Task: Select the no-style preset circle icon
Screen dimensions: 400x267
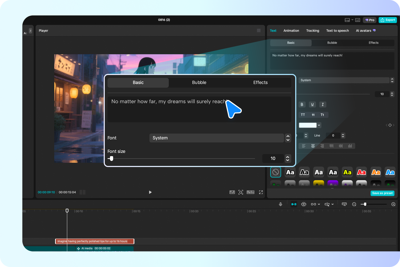Action: (276, 172)
